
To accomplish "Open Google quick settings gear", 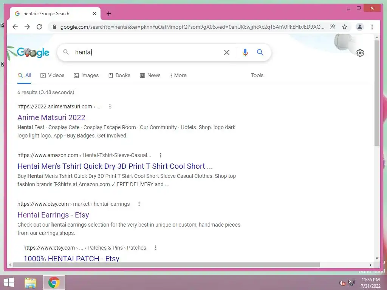I will 360,53.
